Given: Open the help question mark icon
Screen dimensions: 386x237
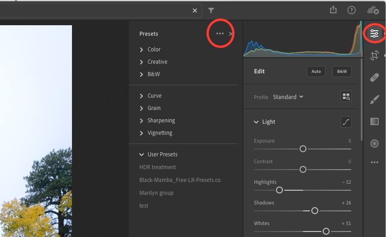Looking at the screenshot, I should [x=352, y=10].
